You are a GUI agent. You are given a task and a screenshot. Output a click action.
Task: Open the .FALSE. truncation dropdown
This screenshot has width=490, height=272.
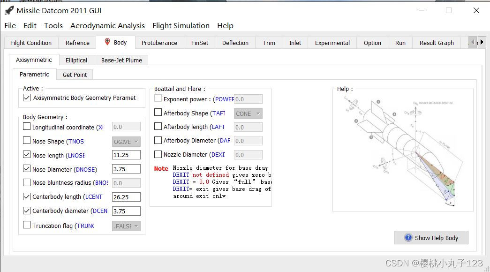126,226
